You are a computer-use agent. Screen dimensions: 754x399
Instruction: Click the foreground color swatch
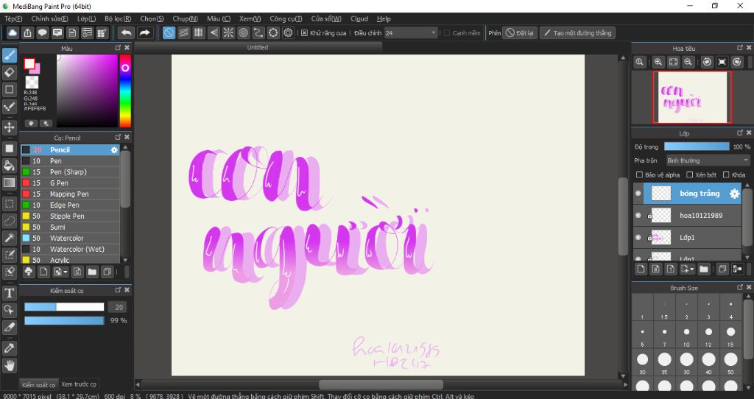coord(29,63)
